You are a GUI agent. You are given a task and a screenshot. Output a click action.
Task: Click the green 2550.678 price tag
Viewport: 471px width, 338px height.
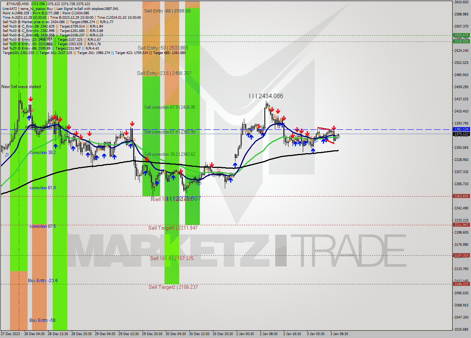pos(461,35)
